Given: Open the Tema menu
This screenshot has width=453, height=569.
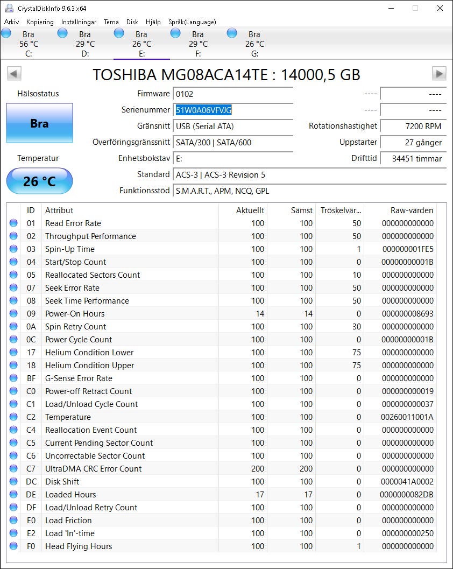Looking at the screenshot, I should tap(111, 22).
